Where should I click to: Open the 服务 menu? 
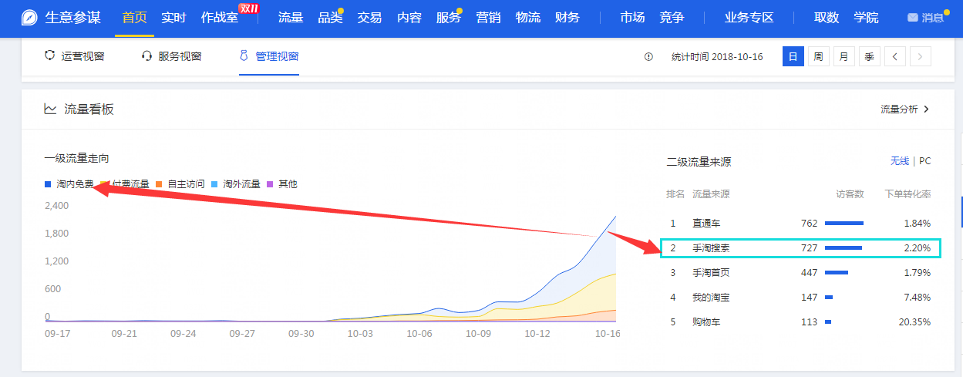(448, 18)
